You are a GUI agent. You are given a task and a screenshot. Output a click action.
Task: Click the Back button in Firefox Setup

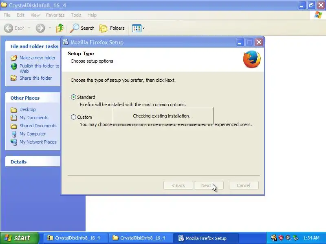pyautogui.click(x=178, y=185)
